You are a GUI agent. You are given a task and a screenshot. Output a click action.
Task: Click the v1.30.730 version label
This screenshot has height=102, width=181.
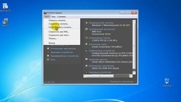(49, 82)
